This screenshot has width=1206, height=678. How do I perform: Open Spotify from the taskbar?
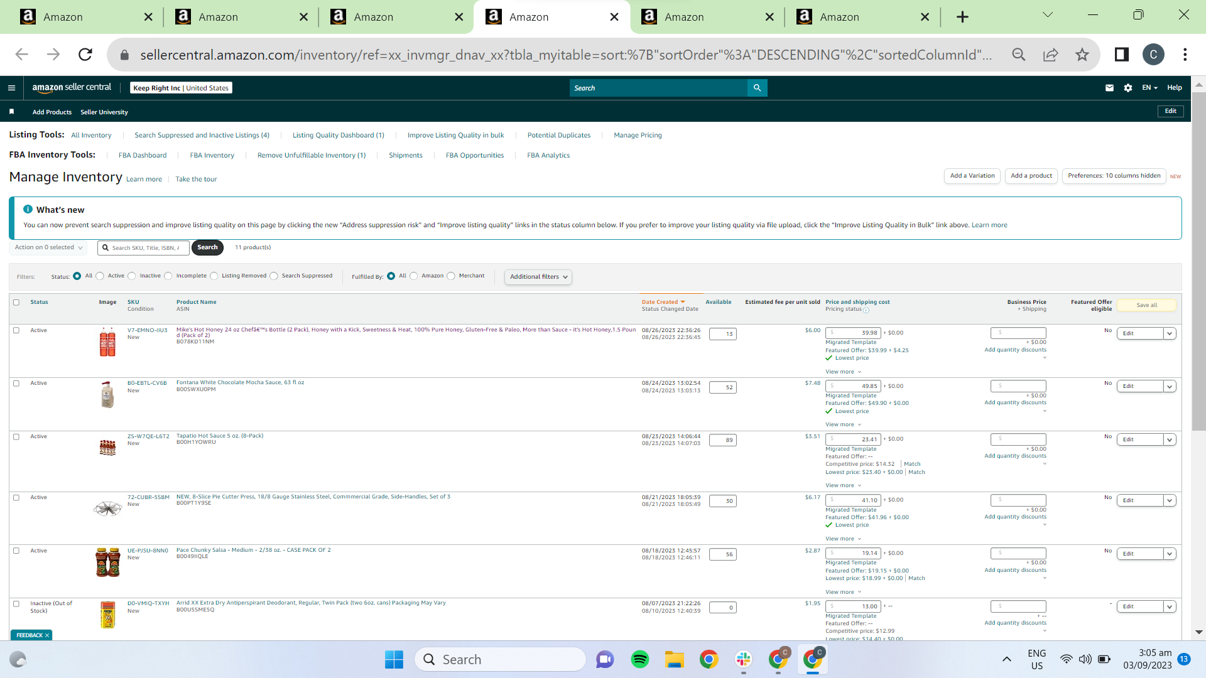pyautogui.click(x=639, y=659)
